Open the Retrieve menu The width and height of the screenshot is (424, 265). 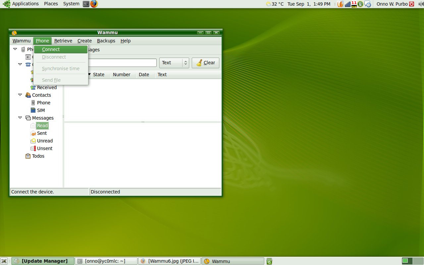point(63,41)
